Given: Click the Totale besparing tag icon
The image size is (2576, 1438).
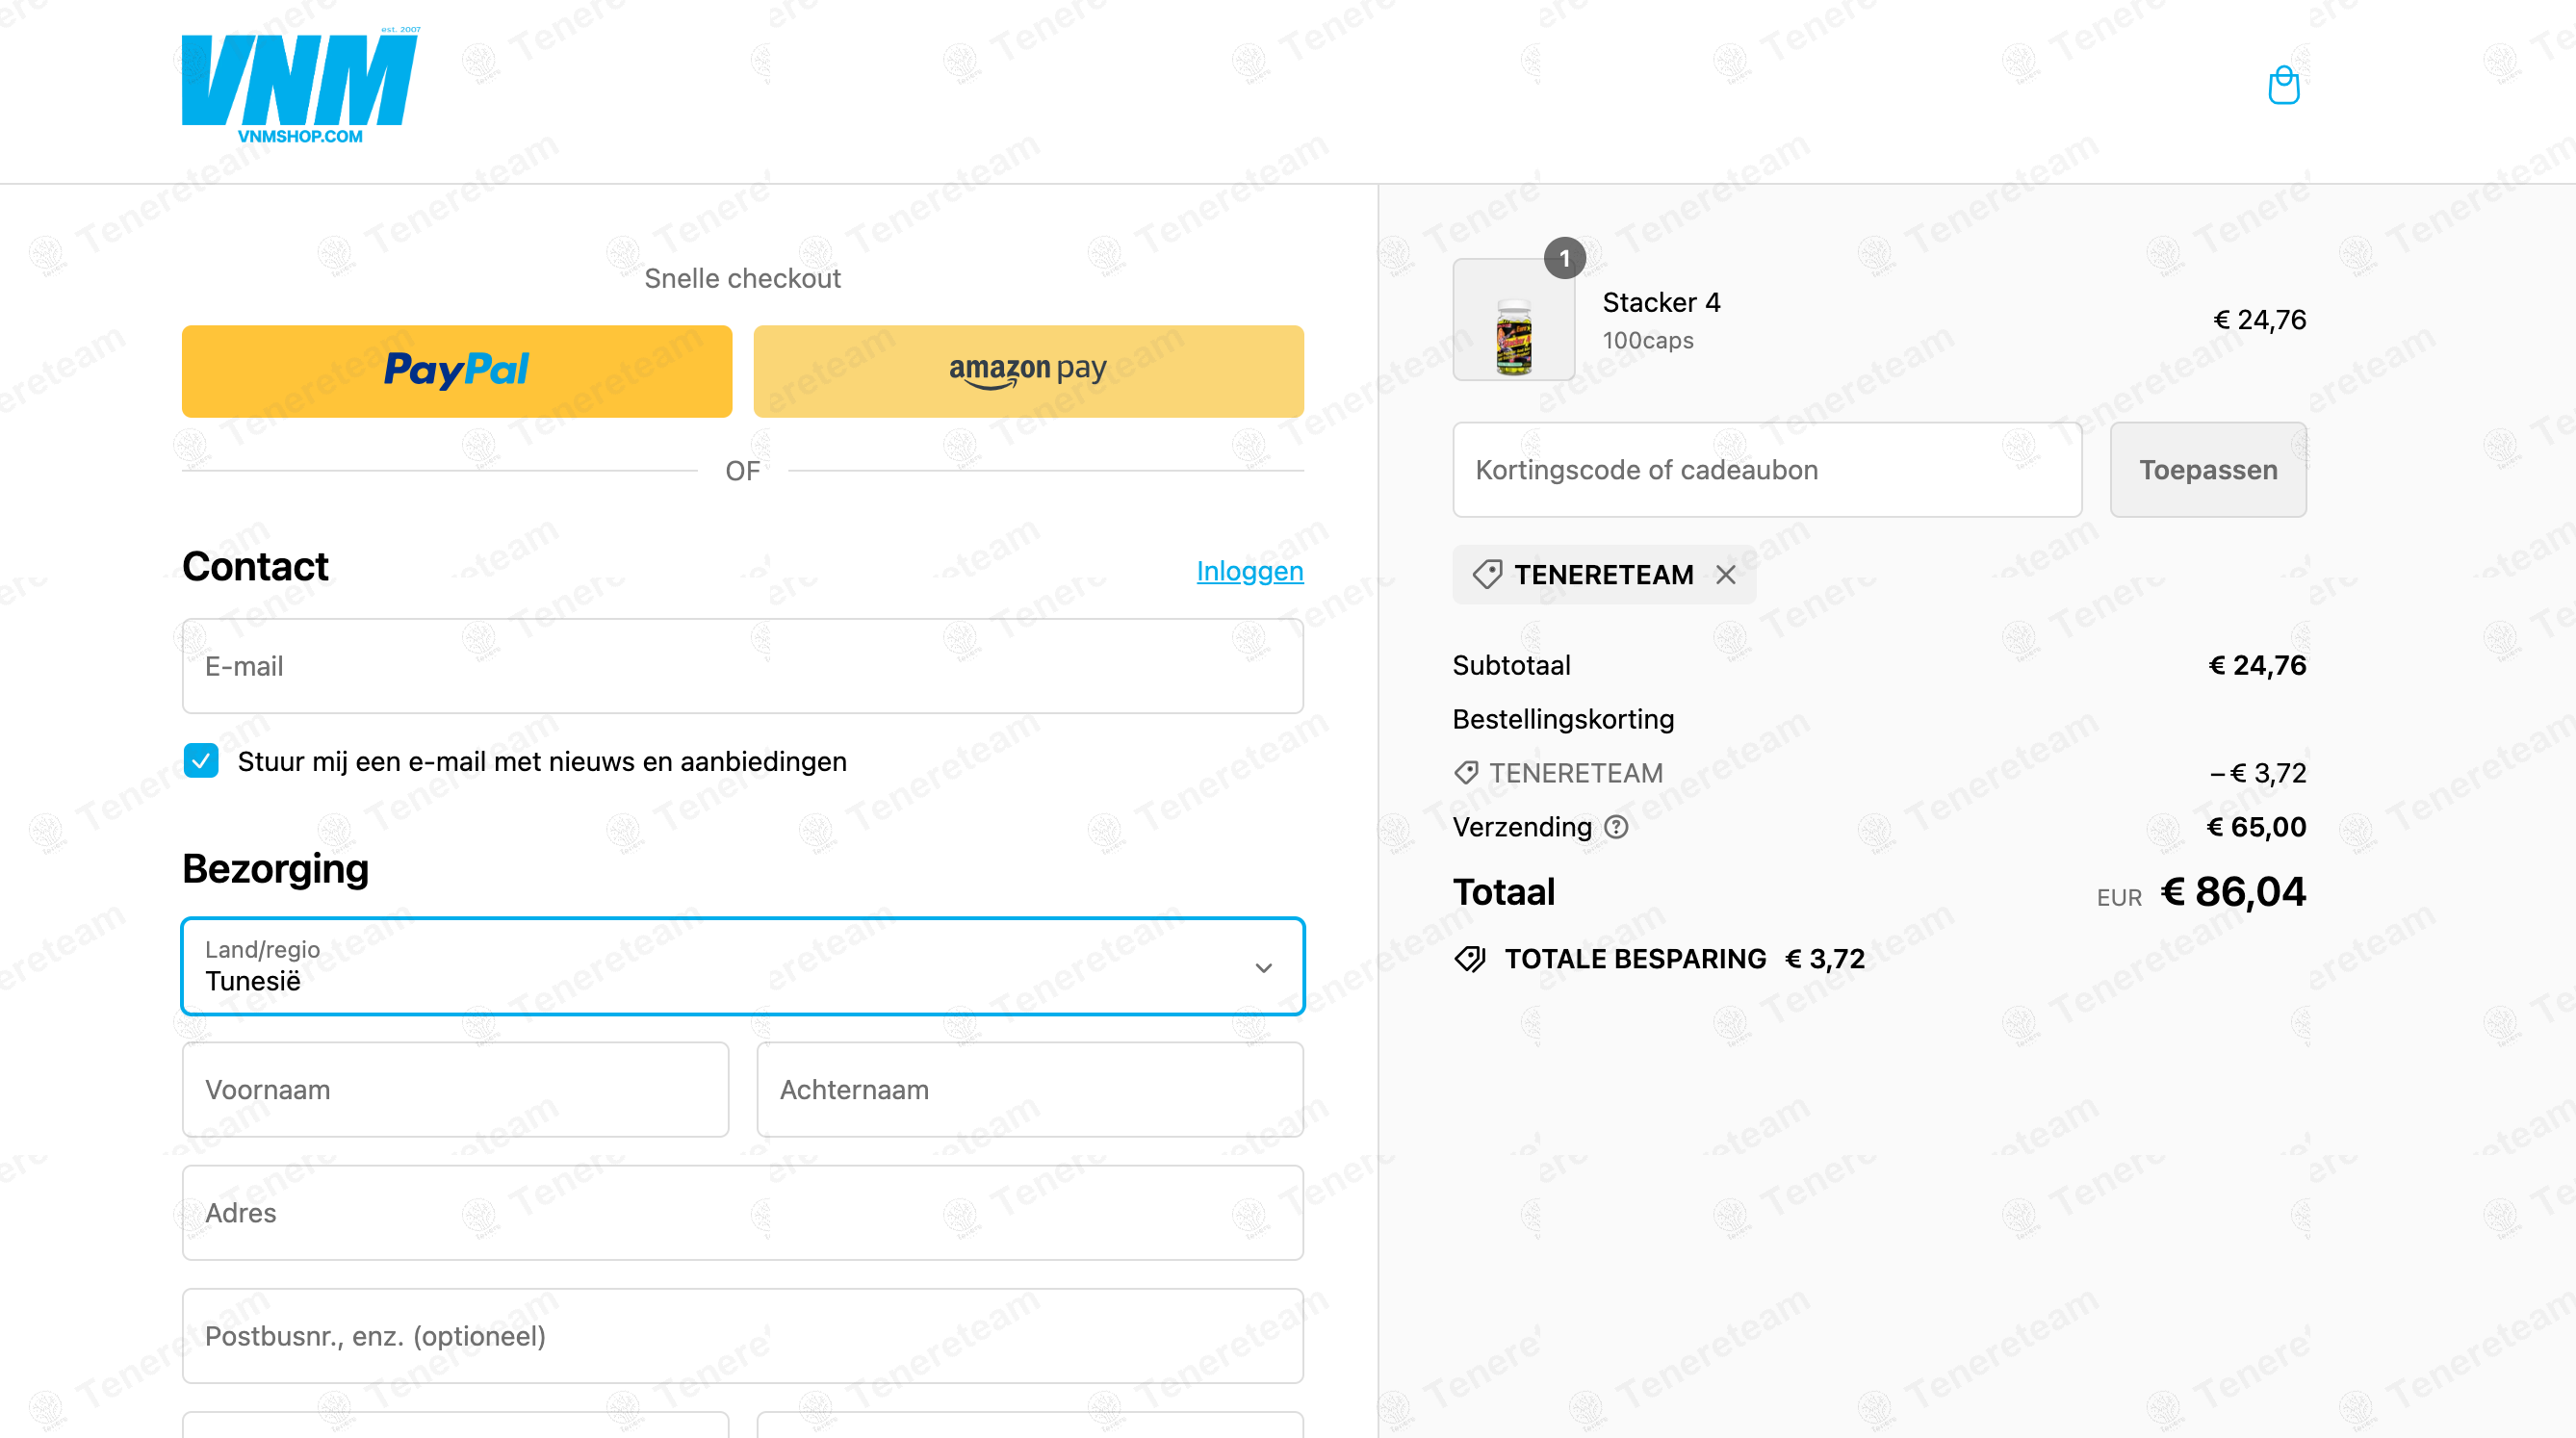Looking at the screenshot, I should [1470, 959].
